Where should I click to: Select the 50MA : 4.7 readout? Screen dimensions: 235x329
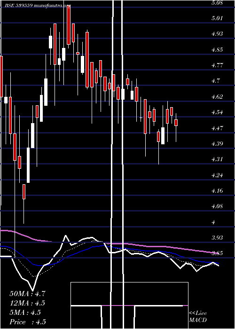coord(27,294)
